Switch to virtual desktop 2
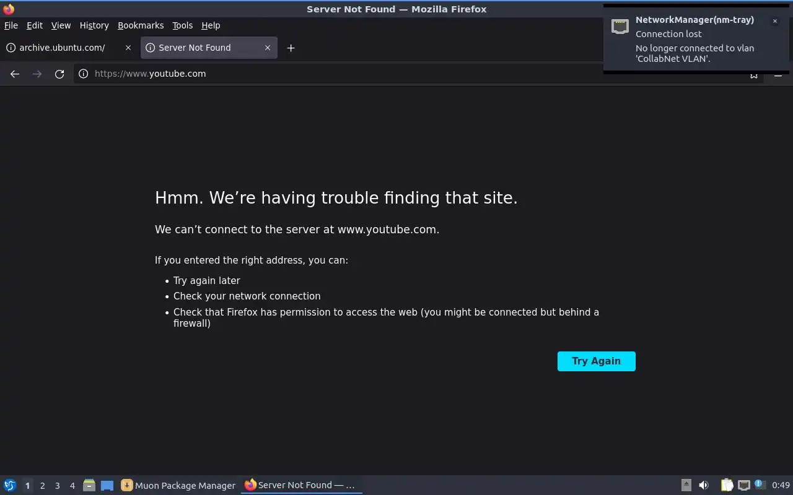Screen dimensions: 793x495 coord(43,486)
